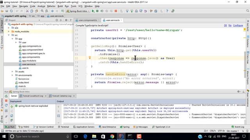Select app.module.ts in project tree
The height and width of the screenshot is (140, 250).
click(x=29, y=61)
